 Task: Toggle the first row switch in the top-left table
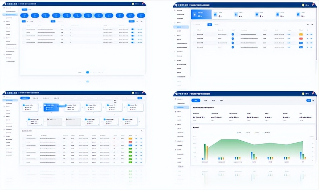[132, 29]
